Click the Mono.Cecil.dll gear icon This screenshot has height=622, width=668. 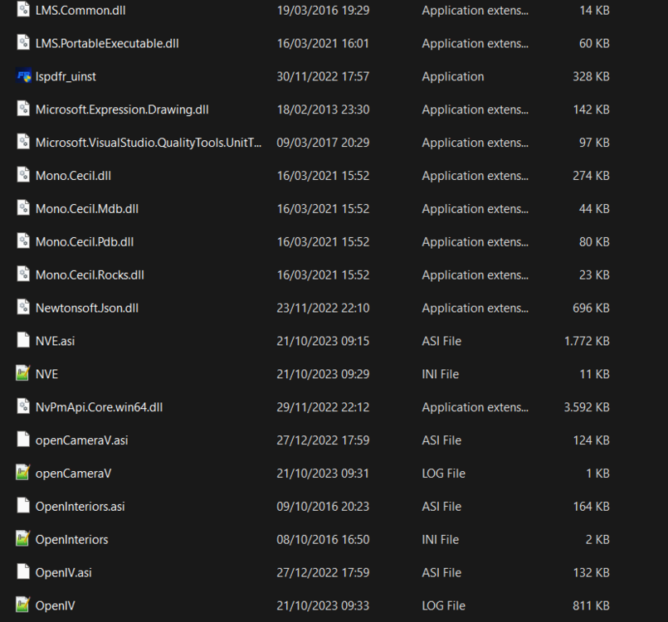(x=23, y=175)
